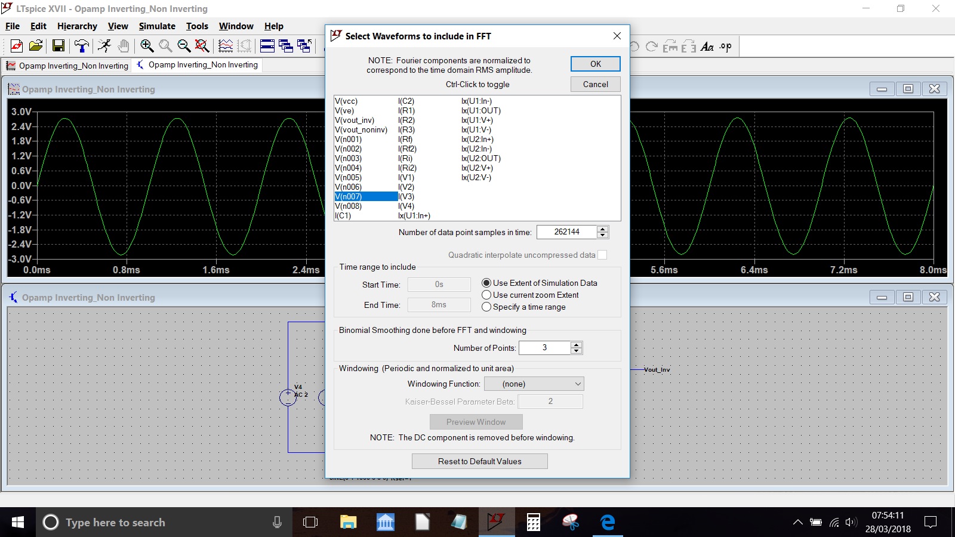The image size is (955, 537).
Task: Click the Preview Window button
Action: click(x=476, y=422)
